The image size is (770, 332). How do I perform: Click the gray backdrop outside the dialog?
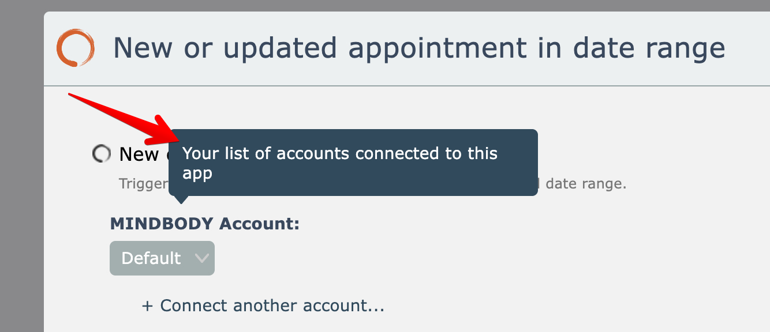(21, 173)
